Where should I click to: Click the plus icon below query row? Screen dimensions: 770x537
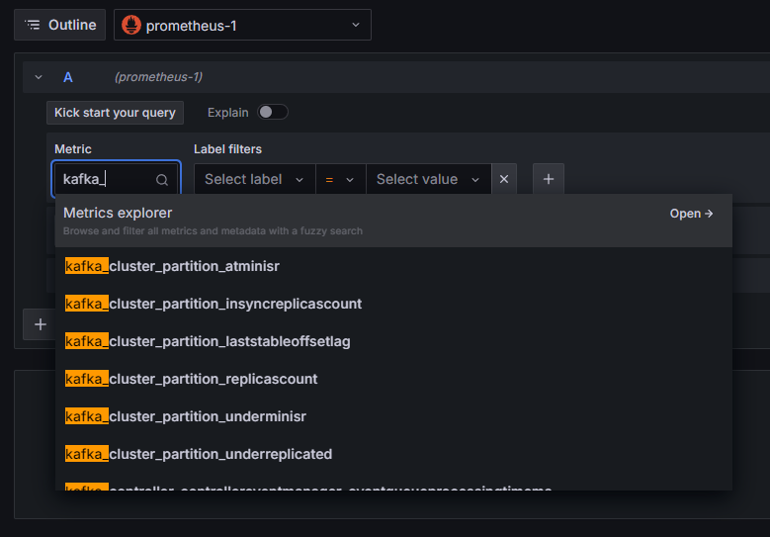click(40, 323)
